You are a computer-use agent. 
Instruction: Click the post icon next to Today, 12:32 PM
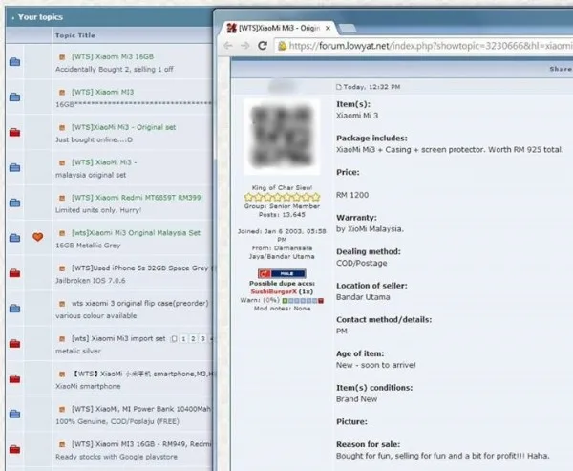point(339,87)
